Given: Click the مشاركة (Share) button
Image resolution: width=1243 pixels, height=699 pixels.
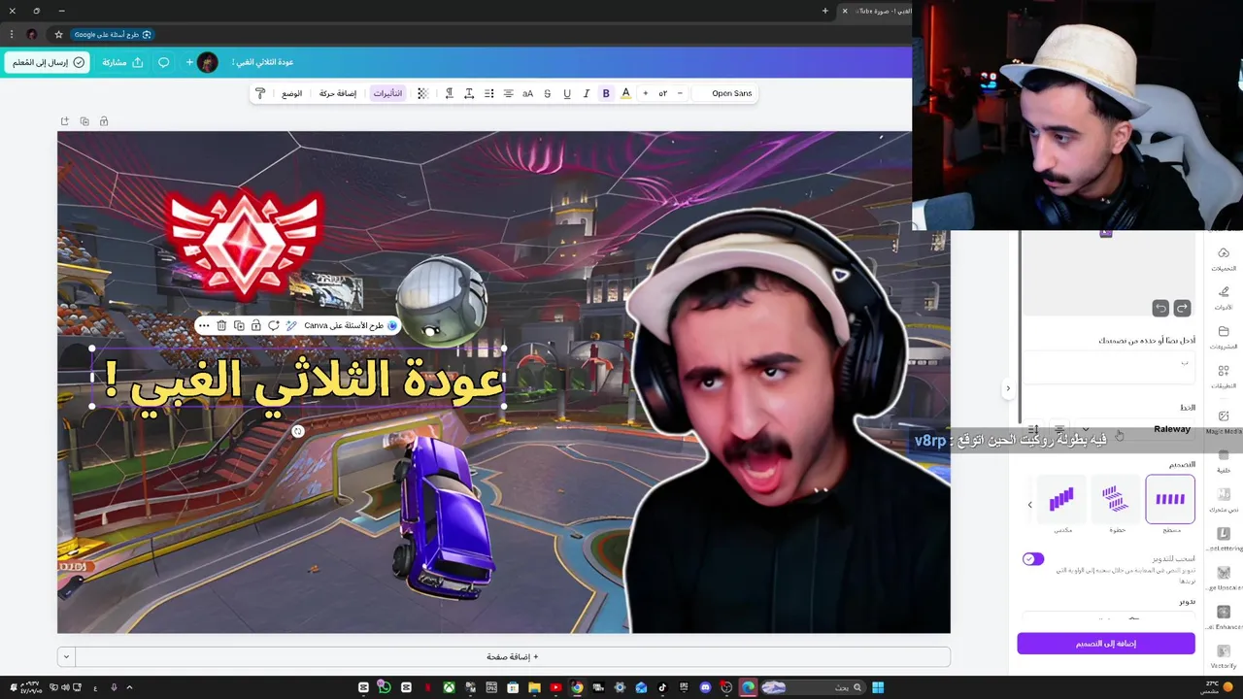Looking at the screenshot, I should pyautogui.click(x=123, y=62).
